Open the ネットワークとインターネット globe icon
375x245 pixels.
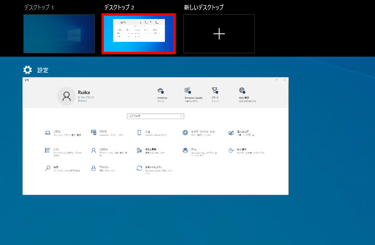pyautogui.click(x=185, y=133)
